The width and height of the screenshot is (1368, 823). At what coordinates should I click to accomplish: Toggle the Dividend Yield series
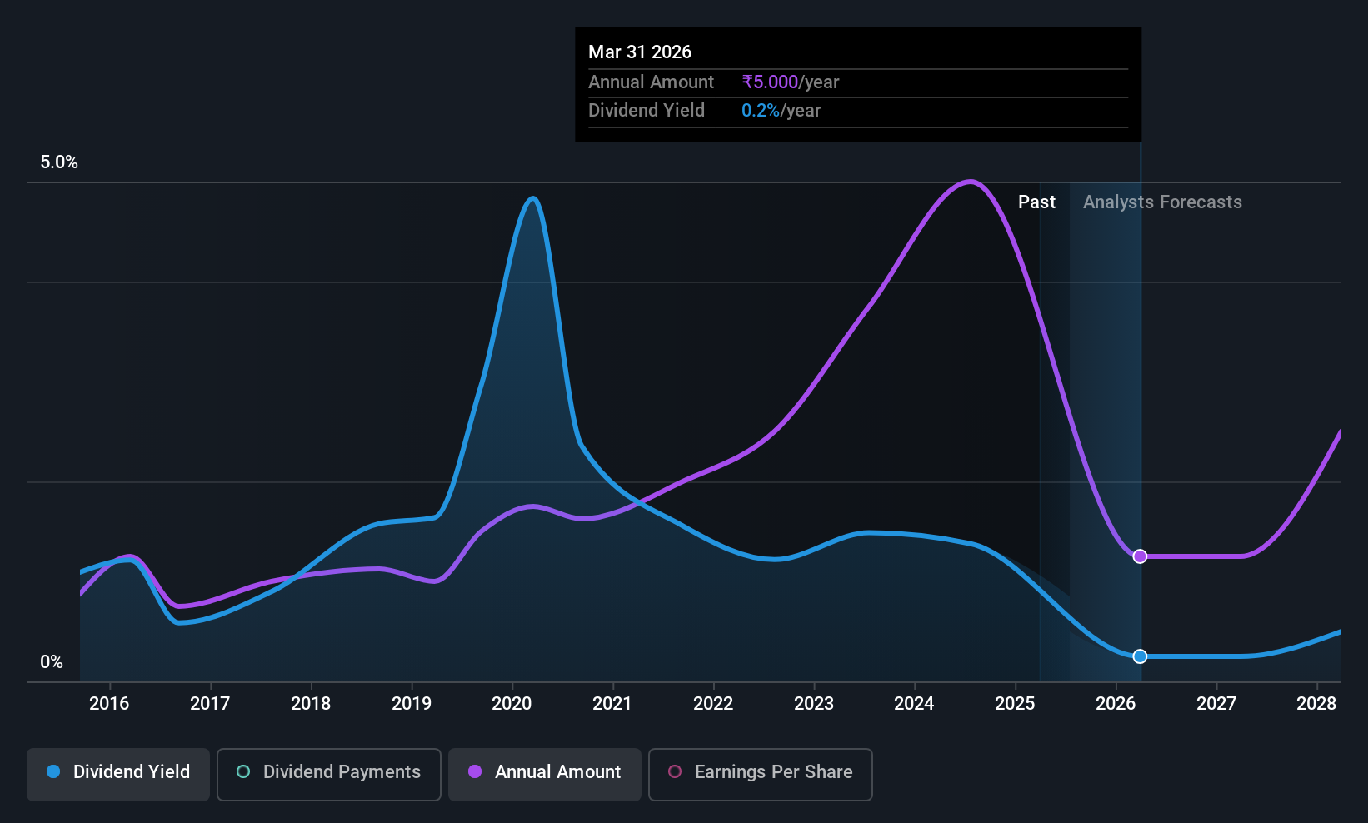[x=118, y=774]
